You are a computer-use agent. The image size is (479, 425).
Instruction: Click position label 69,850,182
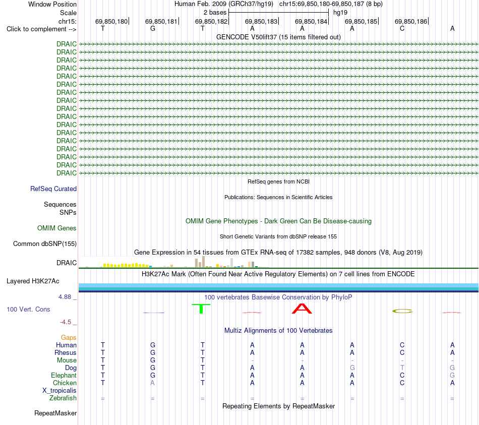(x=211, y=21)
